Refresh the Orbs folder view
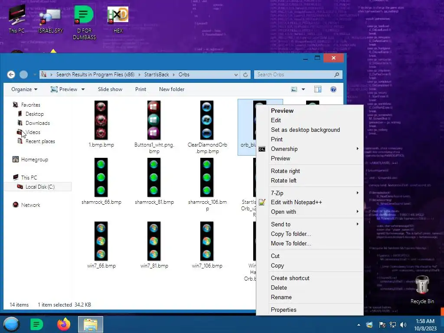 [x=245, y=75]
